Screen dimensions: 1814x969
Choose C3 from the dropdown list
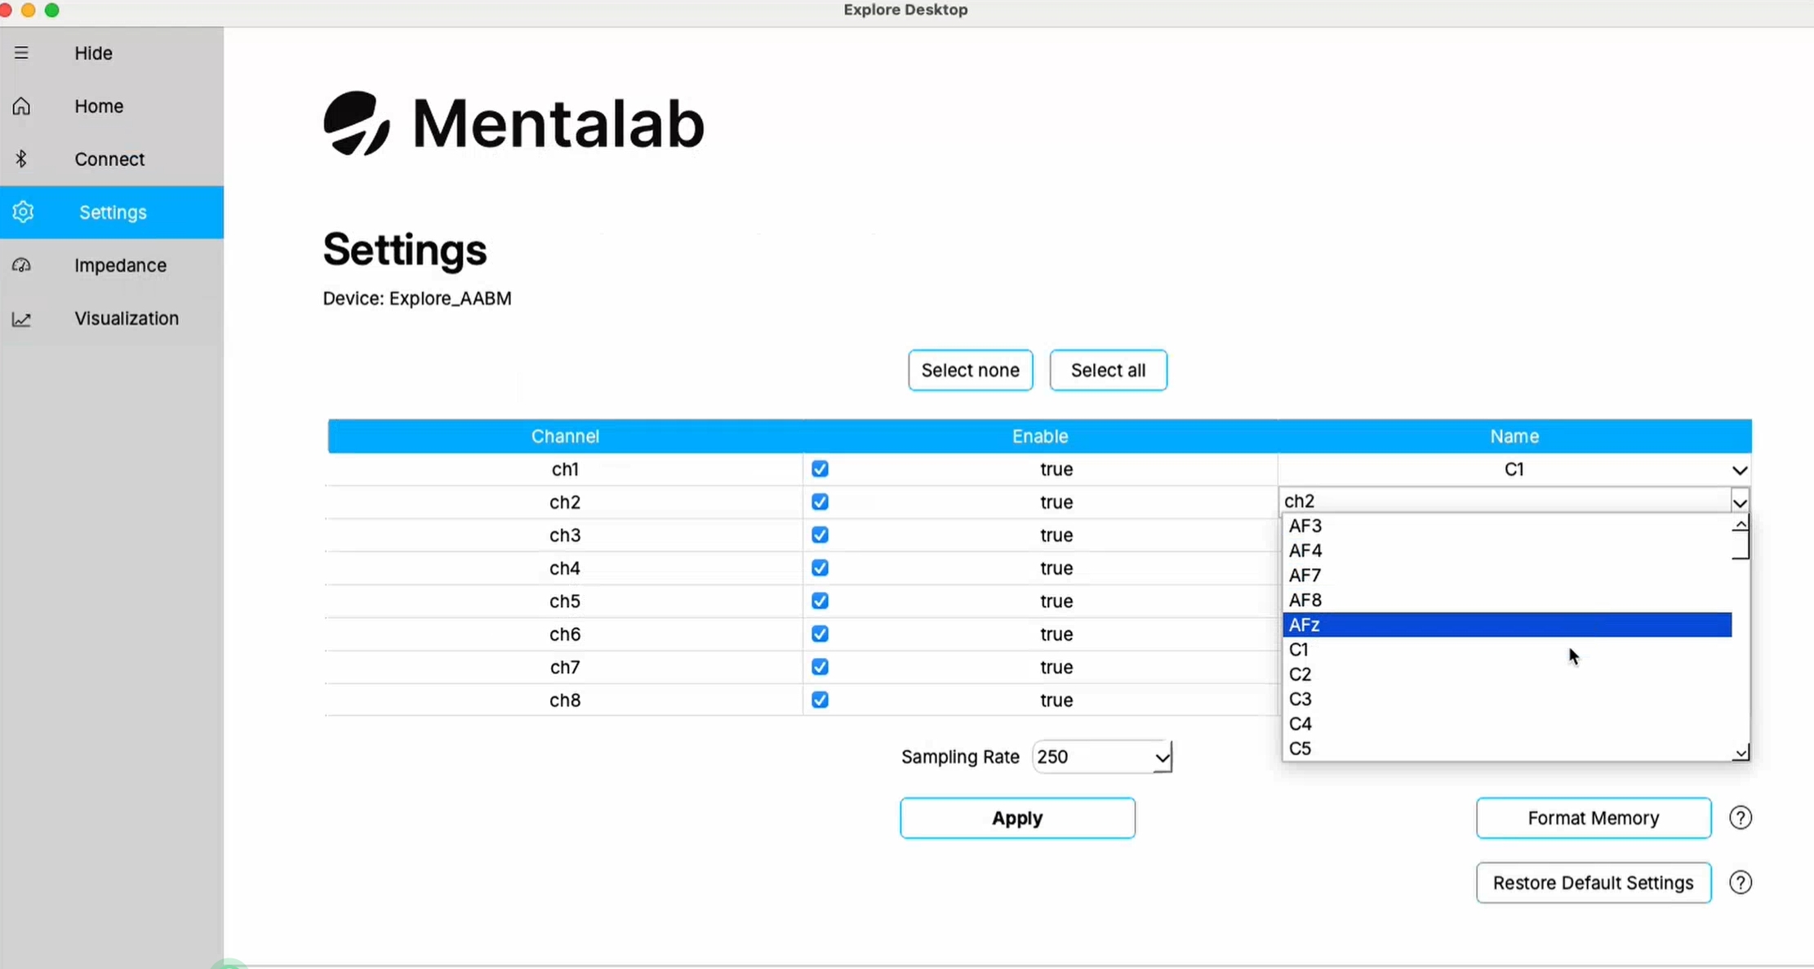pos(1507,700)
